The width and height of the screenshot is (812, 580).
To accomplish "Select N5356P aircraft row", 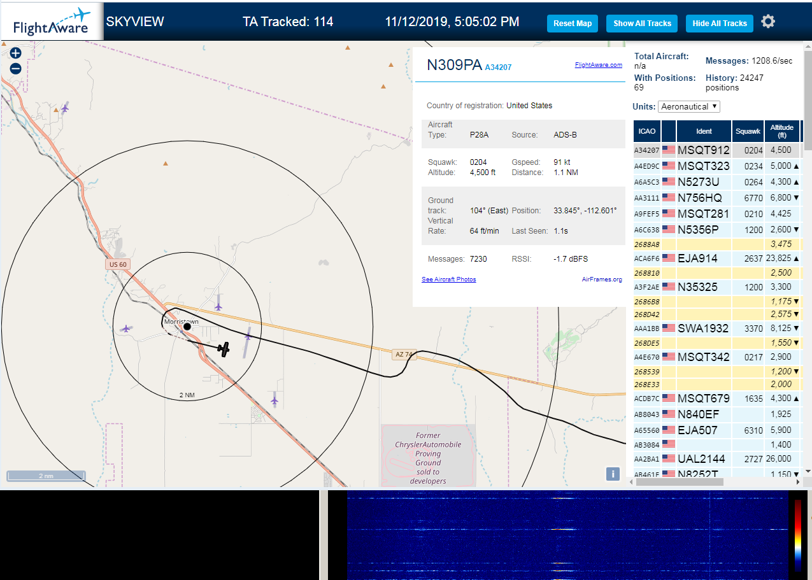I will [717, 229].
